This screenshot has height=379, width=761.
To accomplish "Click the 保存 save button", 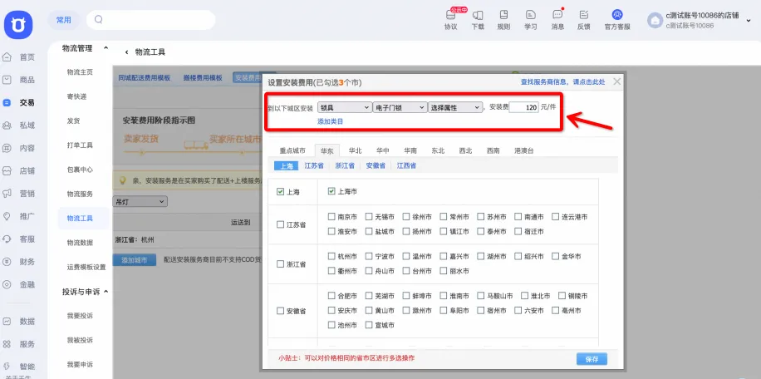I will coord(592,359).
